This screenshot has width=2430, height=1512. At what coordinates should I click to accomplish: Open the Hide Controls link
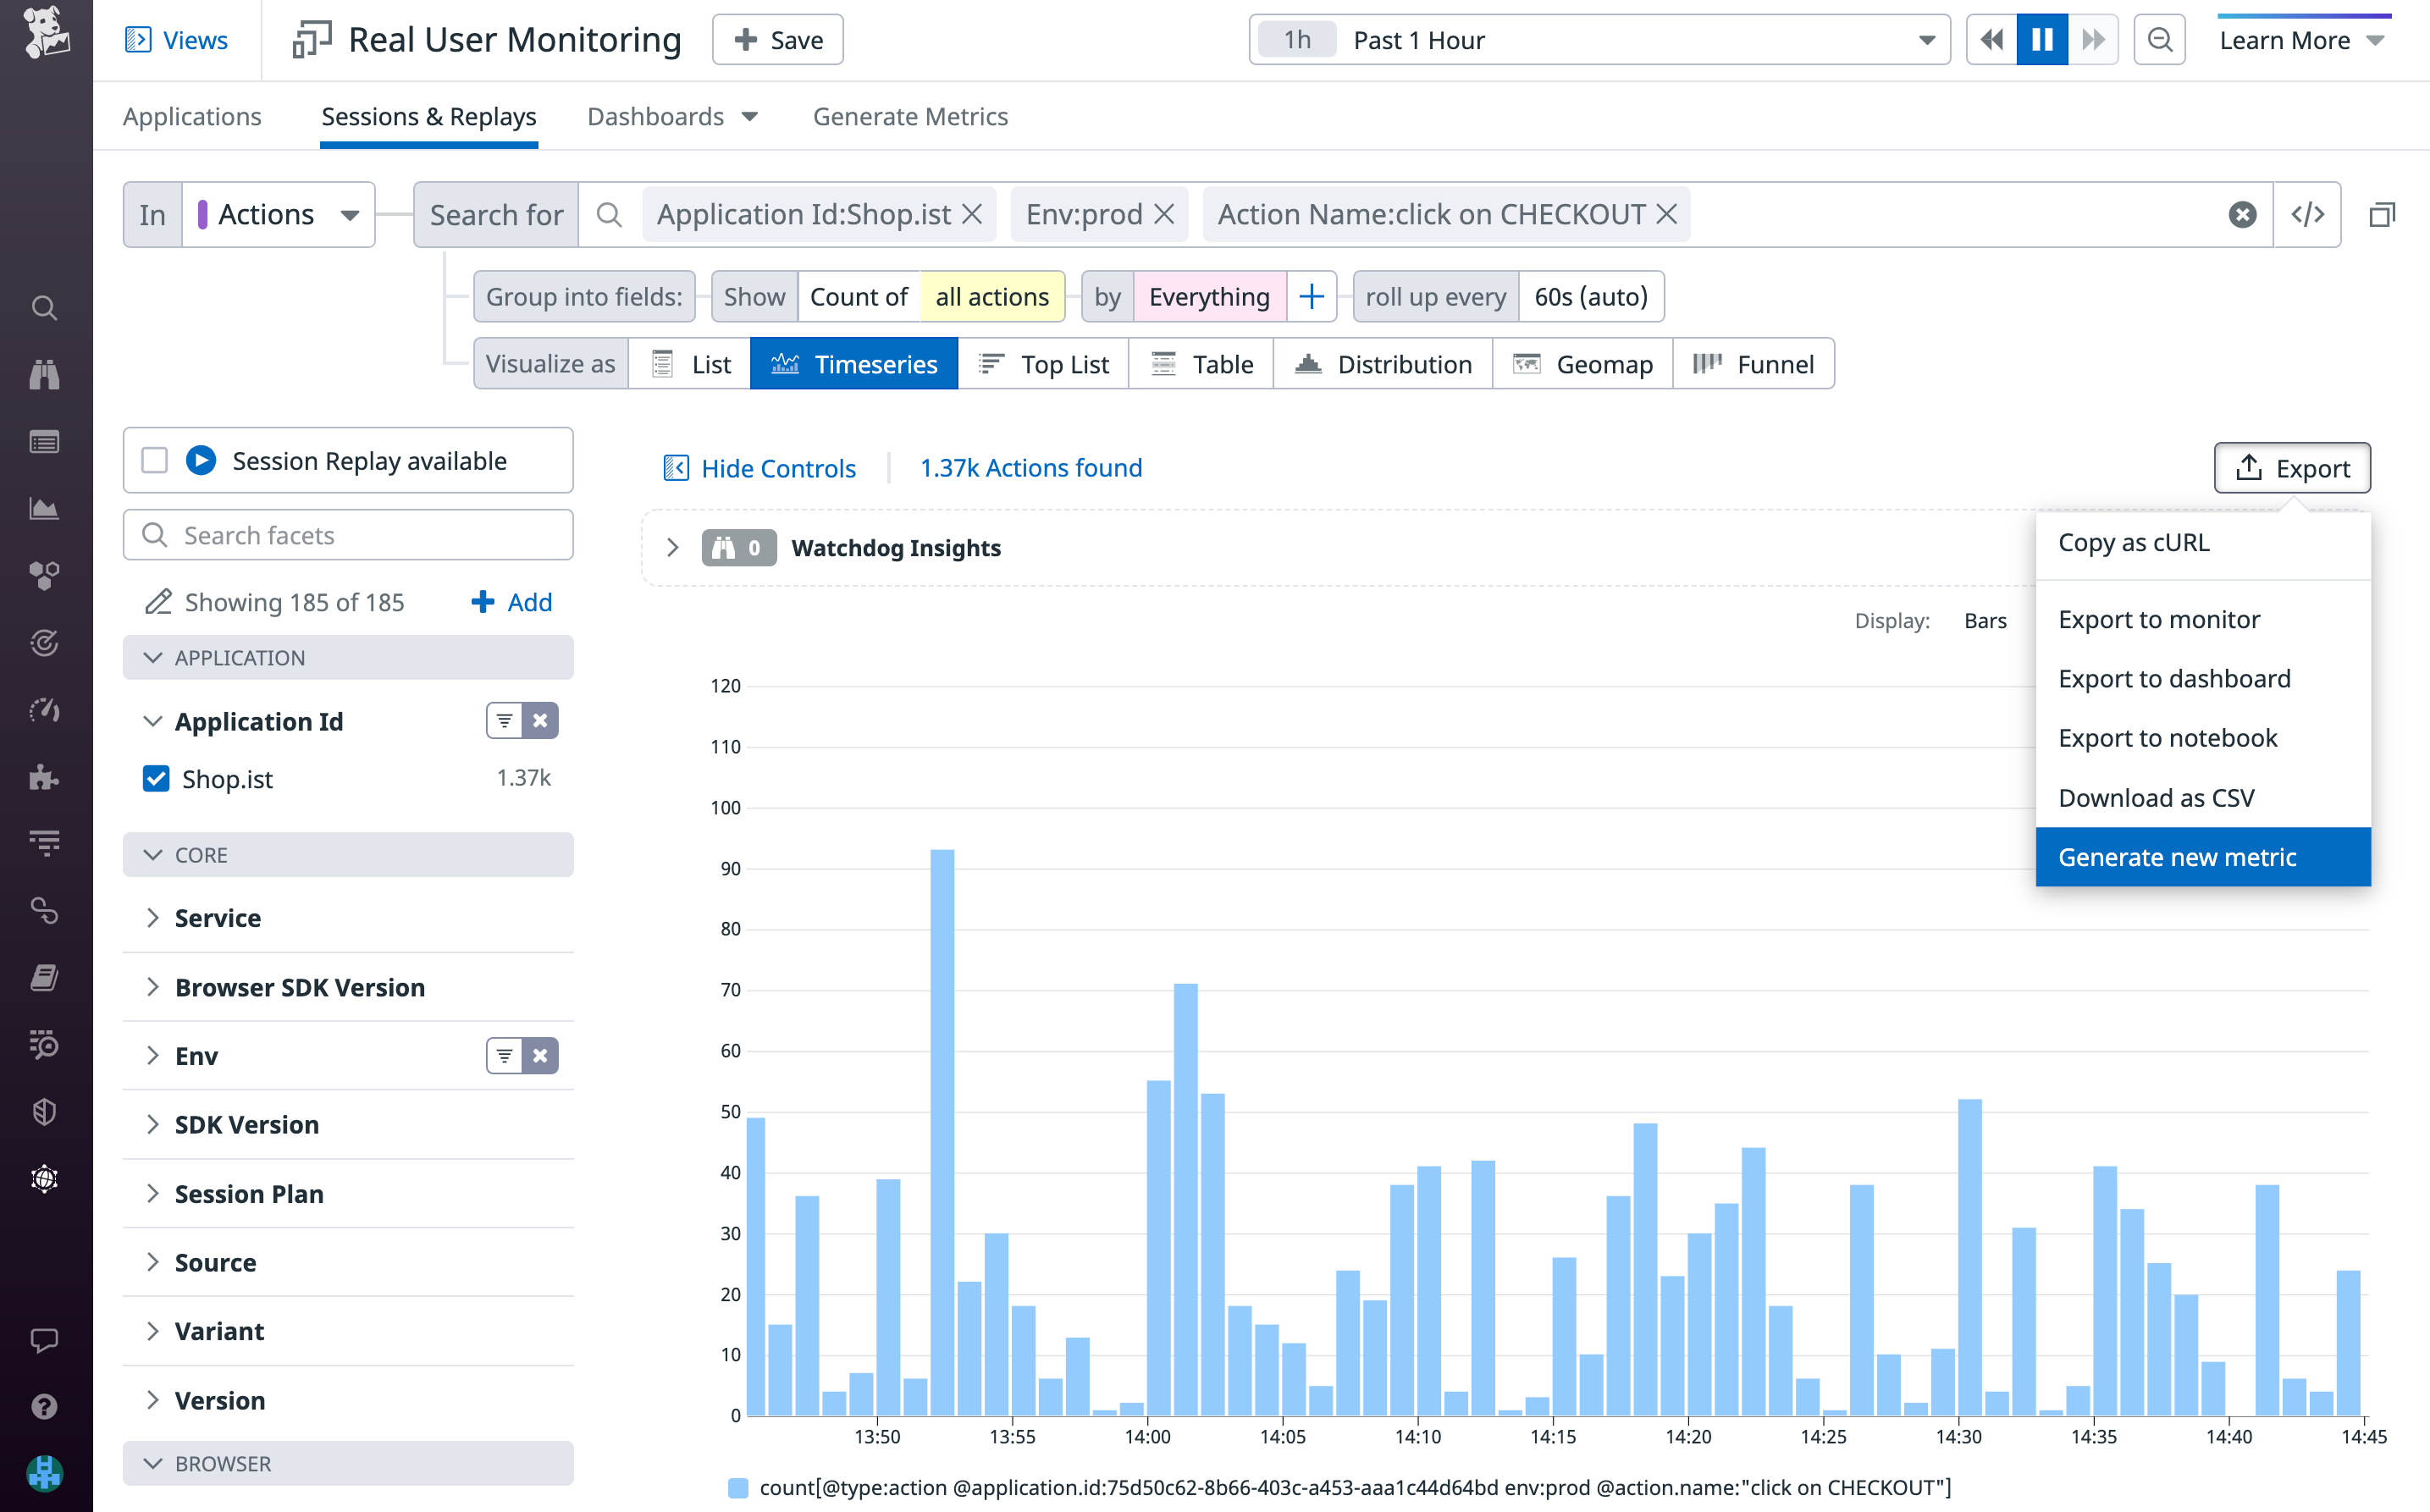point(777,468)
